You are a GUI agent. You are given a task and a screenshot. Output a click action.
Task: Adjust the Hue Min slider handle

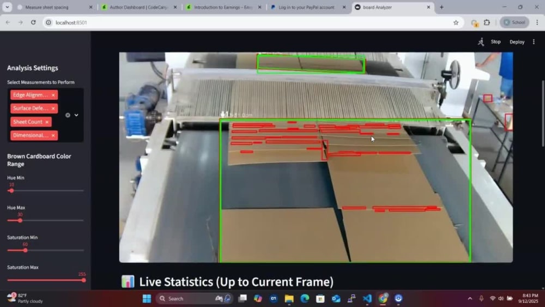(x=11, y=190)
